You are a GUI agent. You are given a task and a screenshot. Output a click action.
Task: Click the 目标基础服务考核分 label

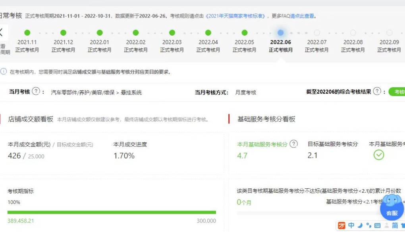pyautogui.click(x=333, y=144)
